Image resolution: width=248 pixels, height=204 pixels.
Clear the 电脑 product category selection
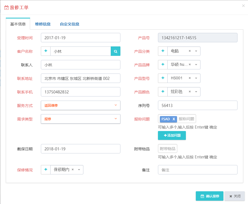point(190,51)
